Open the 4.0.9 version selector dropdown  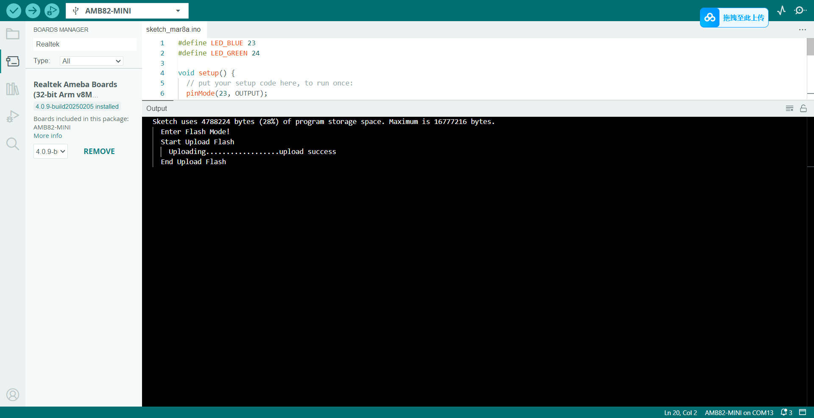pos(50,151)
